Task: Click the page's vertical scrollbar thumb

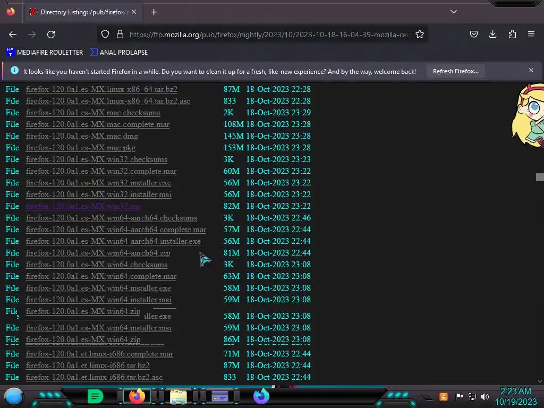Action: (x=540, y=177)
